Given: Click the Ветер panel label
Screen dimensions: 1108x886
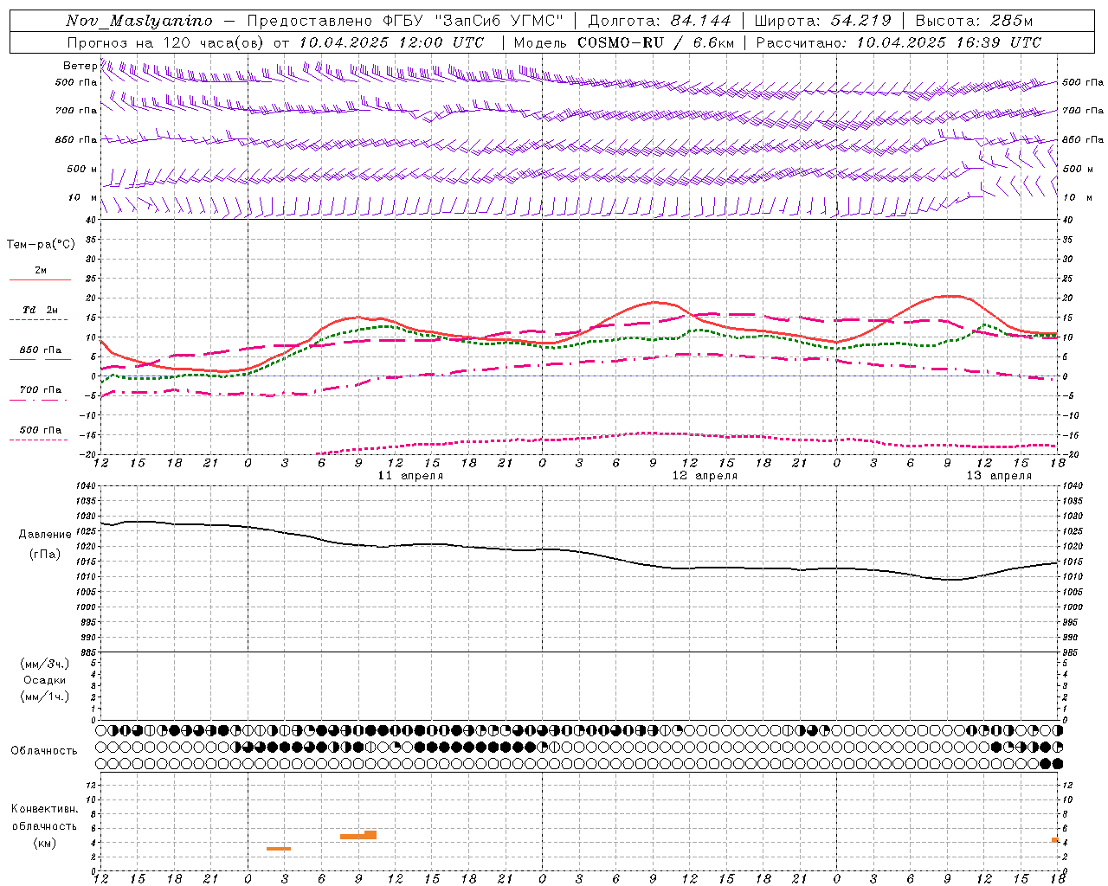Looking at the screenshot, I should pos(81,66).
